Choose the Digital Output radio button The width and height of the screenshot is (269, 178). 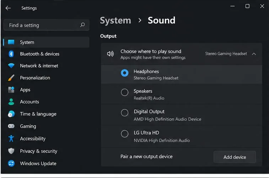[x=124, y=113]
